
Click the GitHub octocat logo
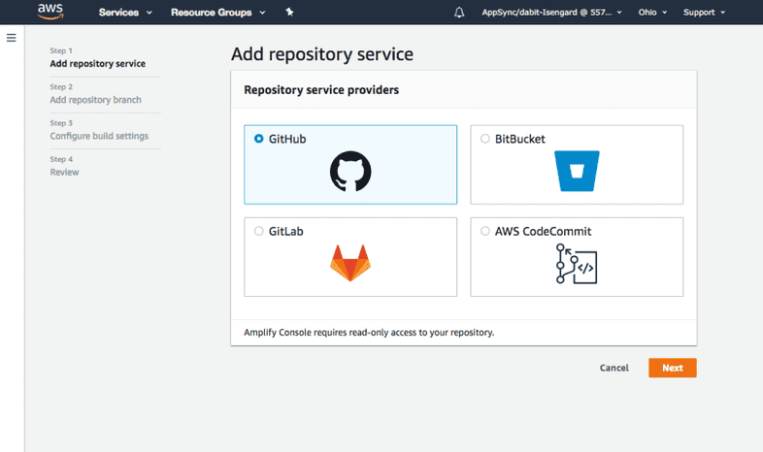point(350,171)
